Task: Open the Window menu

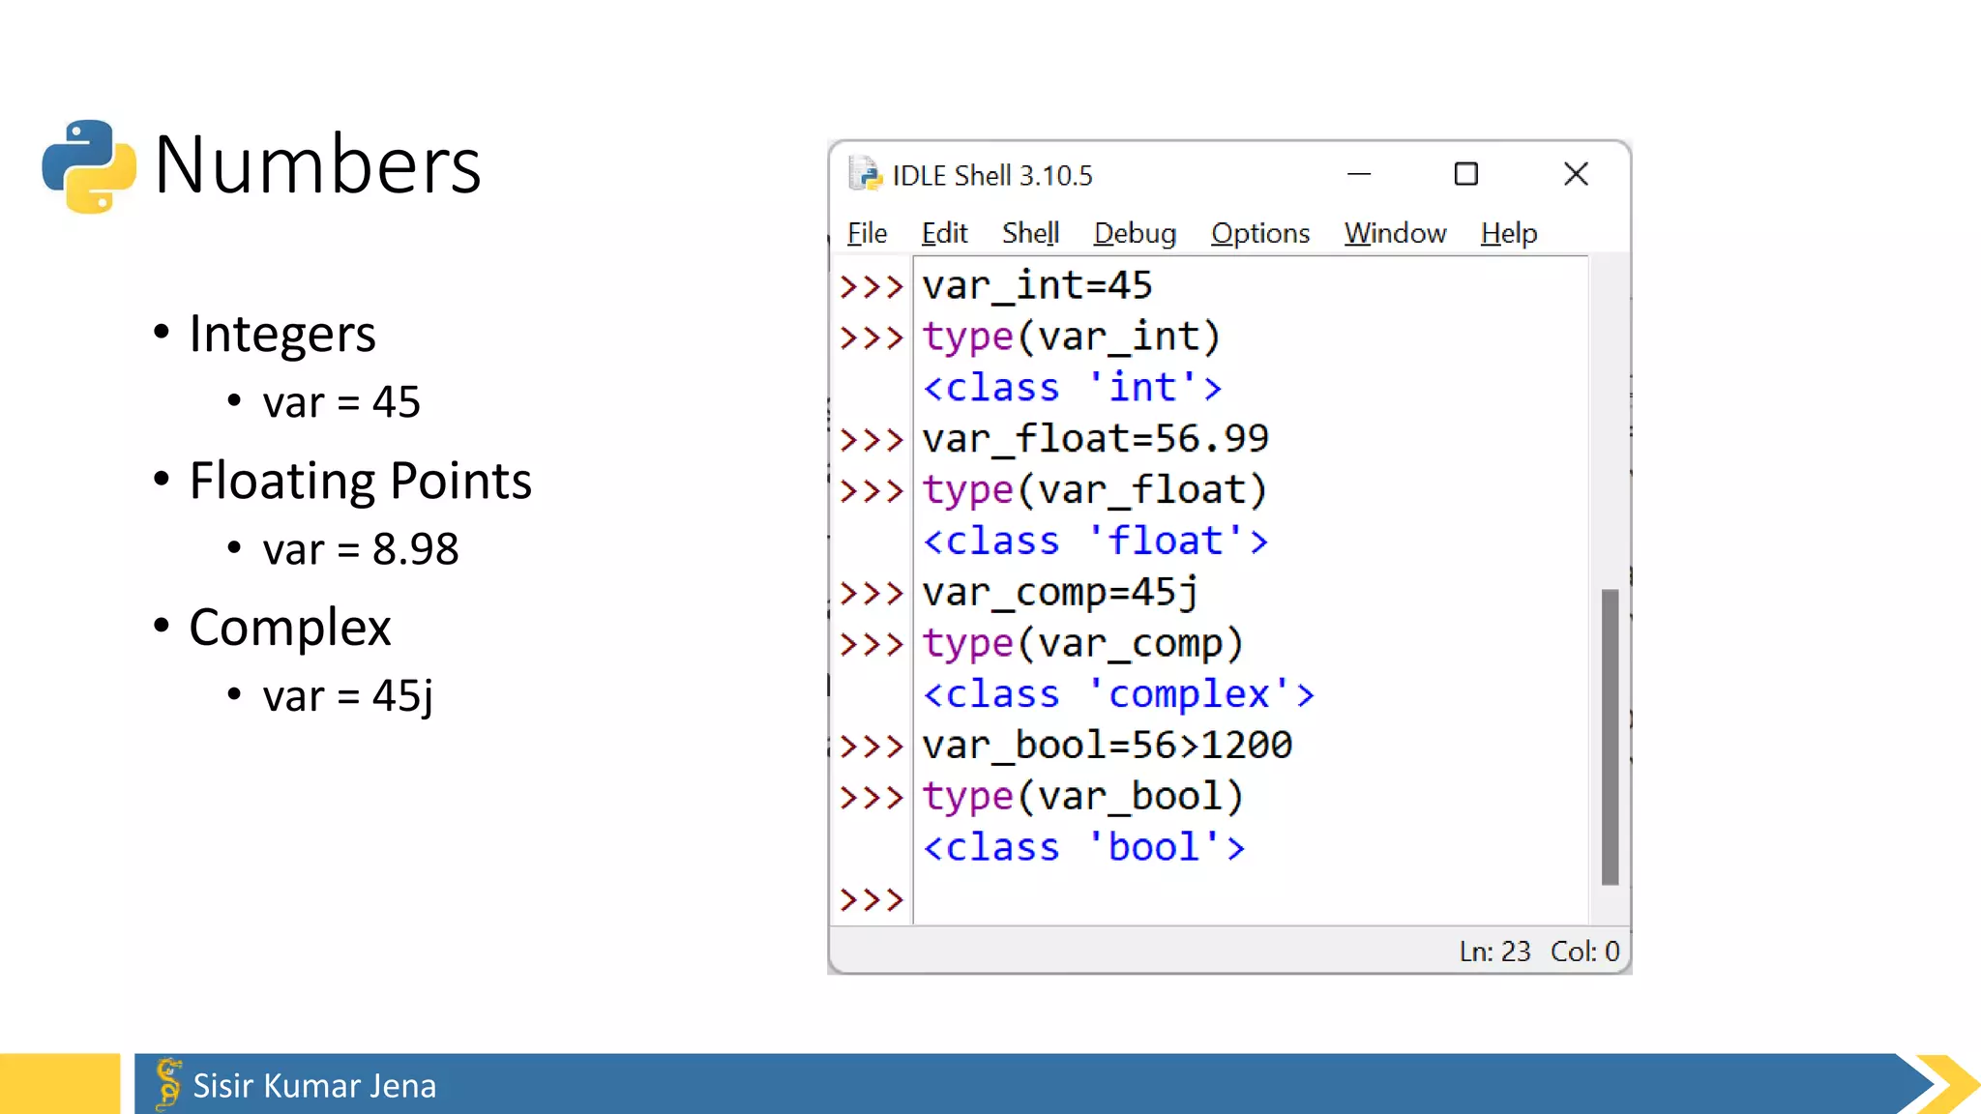Action: tap(1395, 233)
